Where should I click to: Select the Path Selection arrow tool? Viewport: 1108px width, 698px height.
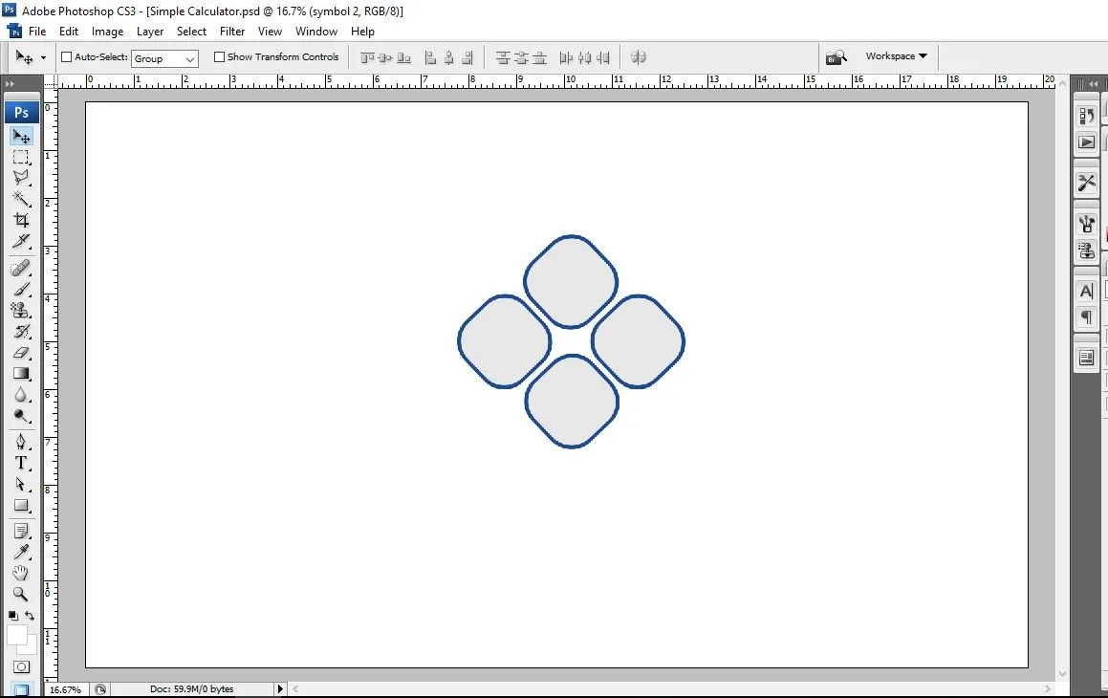(x=21, y=485)
